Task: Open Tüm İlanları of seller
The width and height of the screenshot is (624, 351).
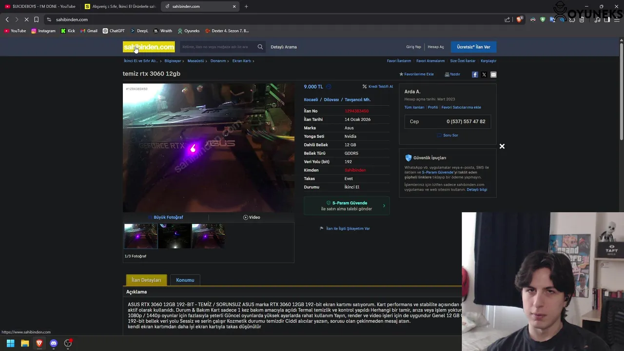Action: tap(414, 107)
